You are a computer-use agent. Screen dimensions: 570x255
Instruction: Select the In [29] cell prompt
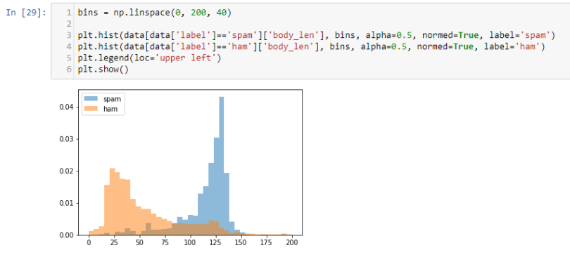click(26, 13)
